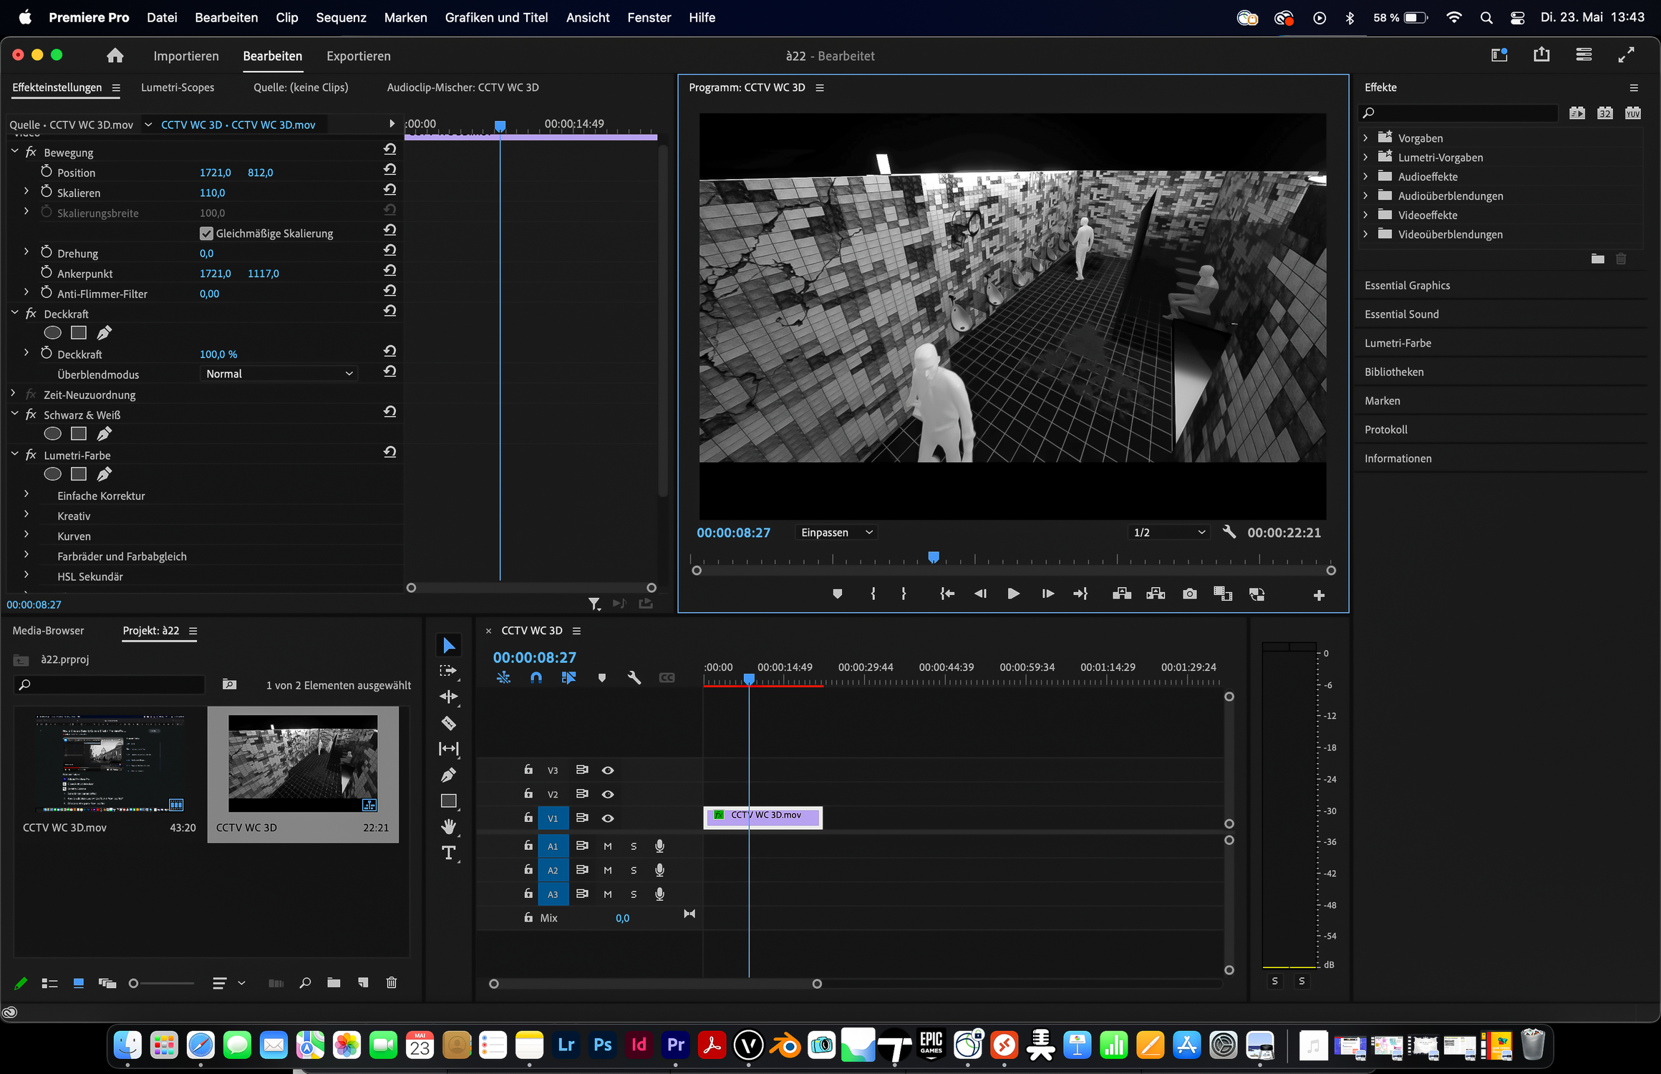Click Mark In bracket button
The width and height of the screenshot is (1661, 1074).
[873, 594]
